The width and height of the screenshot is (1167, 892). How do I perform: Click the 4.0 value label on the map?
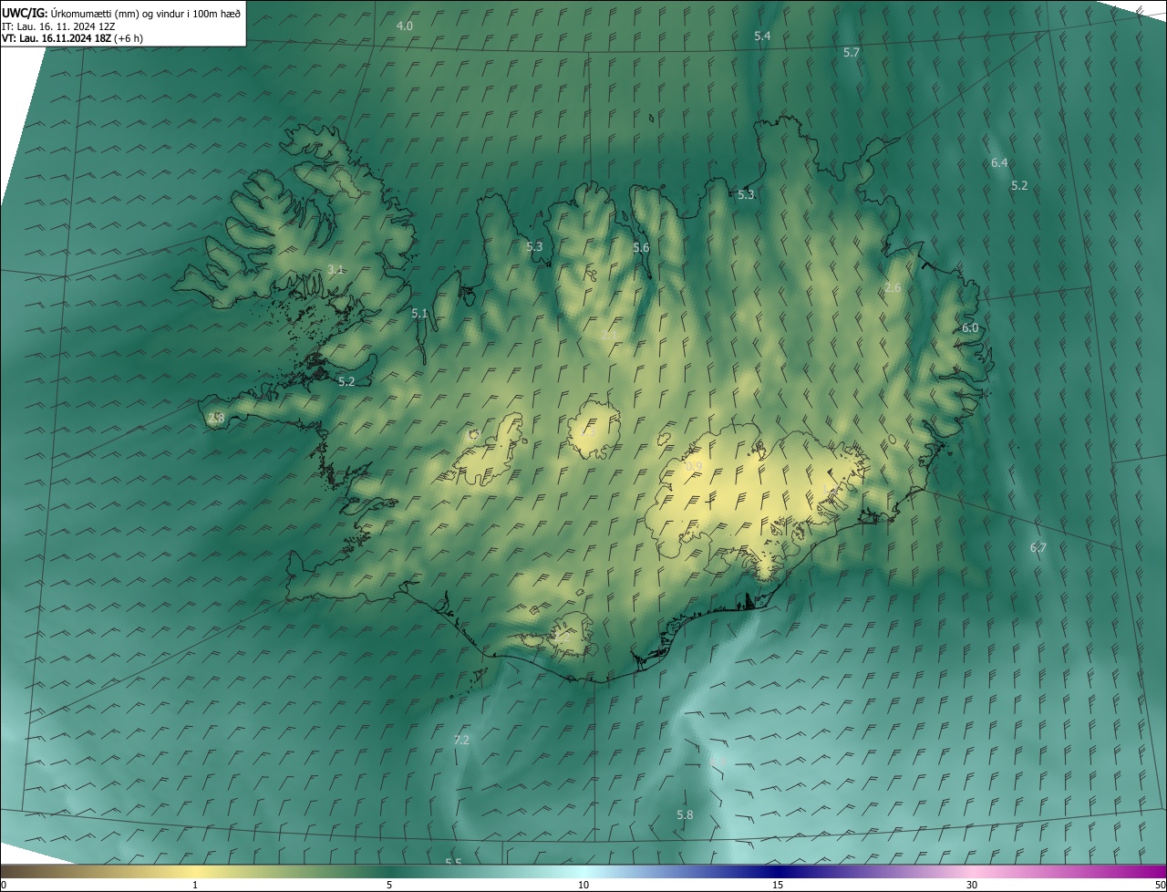pyautogui.click(x=405, y=26)
